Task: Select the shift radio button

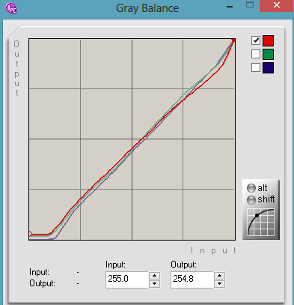Action: pos(251,199)
